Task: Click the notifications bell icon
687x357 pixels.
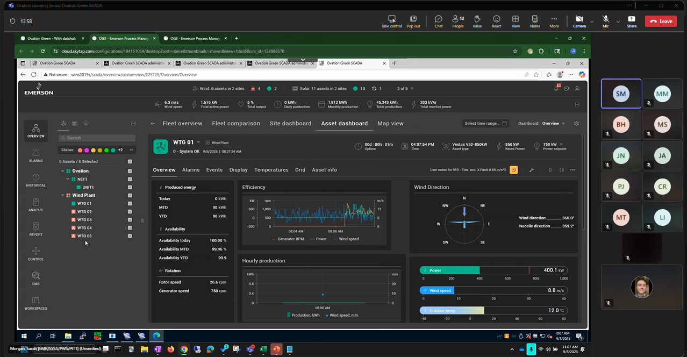Action: [556, 89]
